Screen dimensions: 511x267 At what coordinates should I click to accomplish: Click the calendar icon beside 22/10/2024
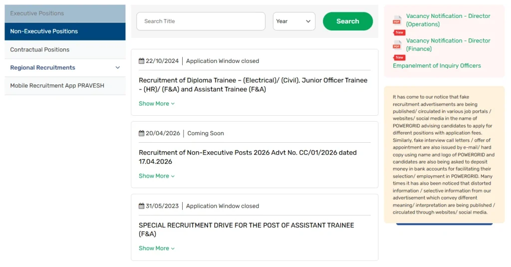tap(142, 61)
